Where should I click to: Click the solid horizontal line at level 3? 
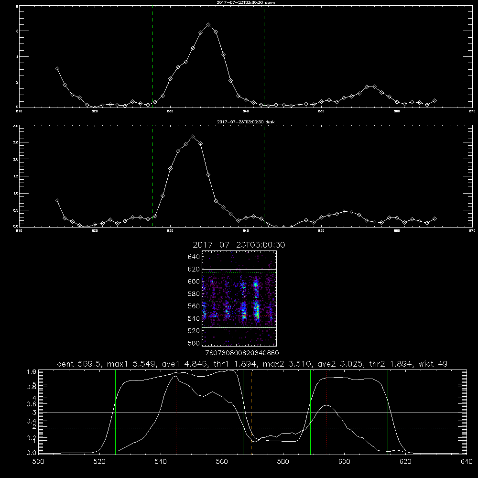[x=252, y=412]
